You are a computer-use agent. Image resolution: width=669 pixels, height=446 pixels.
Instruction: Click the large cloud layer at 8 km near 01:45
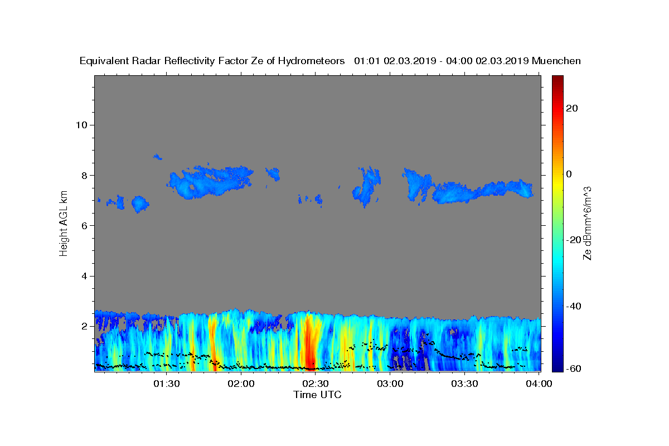click(211, 181)
